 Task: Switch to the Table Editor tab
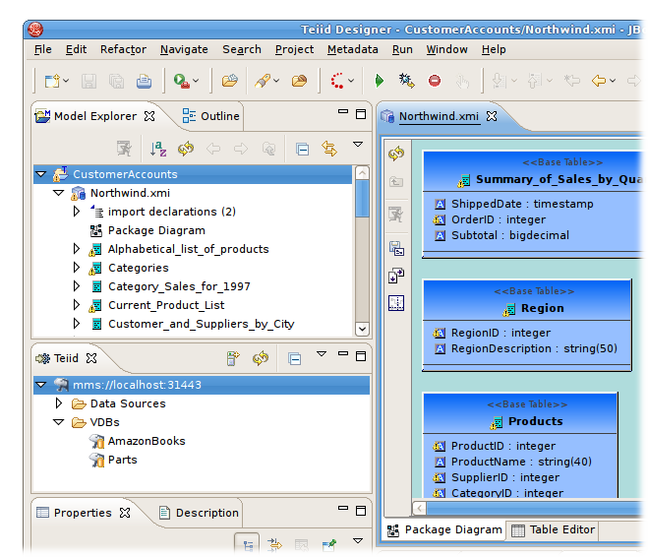pos(553,529)
